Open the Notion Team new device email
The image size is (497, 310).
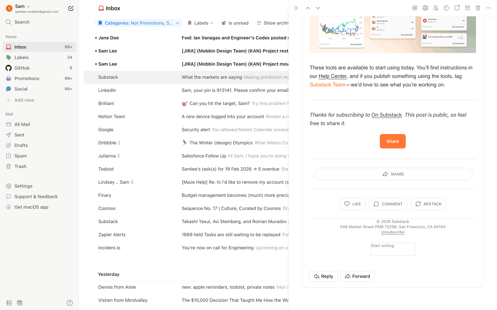pyautogui.click(x=186, y=117)
